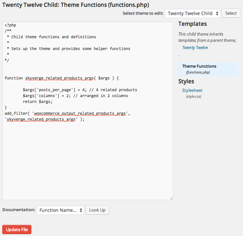243x236 pixels.
Task: Click the 'columns' = 2 code line
Action: [x=75, y=96]
